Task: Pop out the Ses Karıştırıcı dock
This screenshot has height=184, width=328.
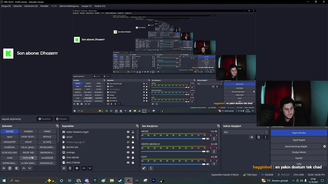Action: [218, 126]
